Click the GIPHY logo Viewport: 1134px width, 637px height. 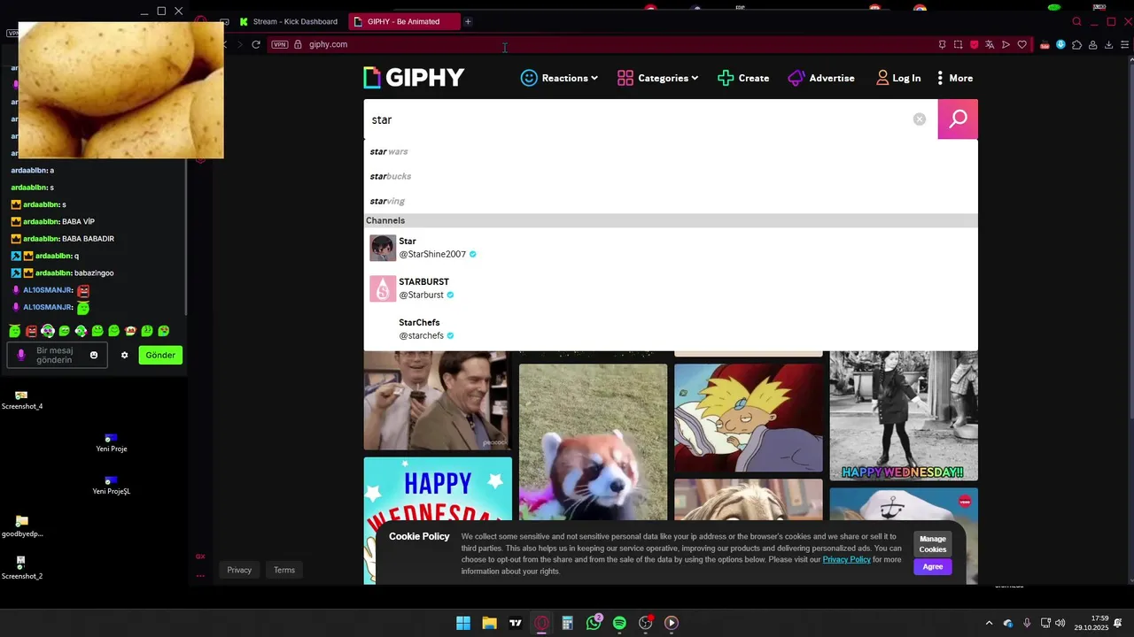pos(414,78)
